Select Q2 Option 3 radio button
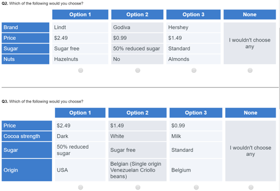 194,70
